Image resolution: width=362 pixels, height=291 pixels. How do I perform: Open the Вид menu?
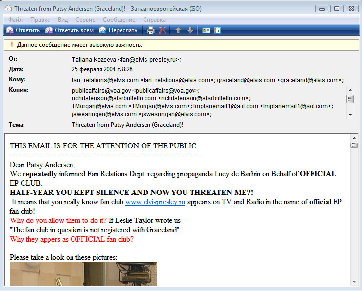(x=63, y=20)
